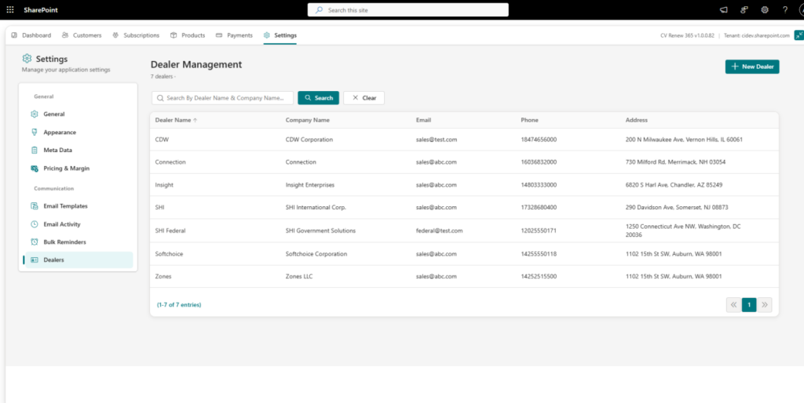Screen dimensions: 804x403
Task: Sort by Email column header
Action: tap(423, 120)
